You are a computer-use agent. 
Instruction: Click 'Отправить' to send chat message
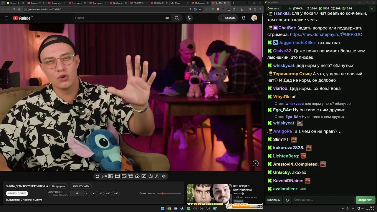pyautogui.click(x=365, y=200)
